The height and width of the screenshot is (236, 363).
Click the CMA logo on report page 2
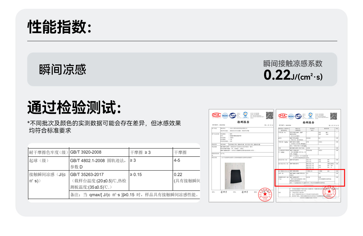click(283, 116)
